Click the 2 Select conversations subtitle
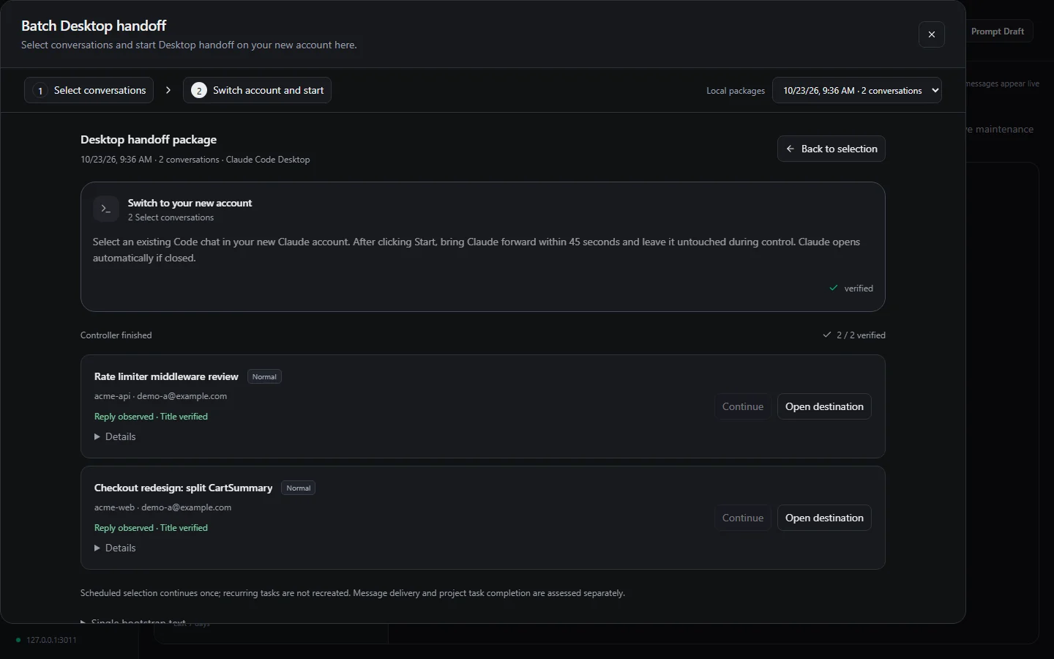Image resolution: width=1054 pixels, height=659 pixels. (x=171, y=217)
